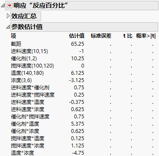The width and height of the screenshot is (159, 156).
Task: Click the 效应汇总 section header
Action: click(26, 16)
